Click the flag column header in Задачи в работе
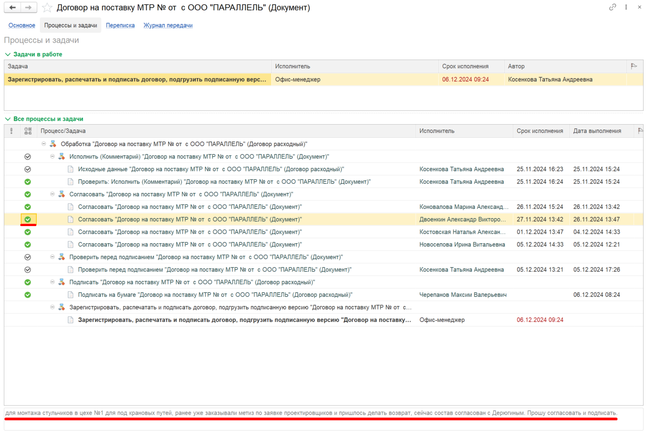The height and width of the screenshot is (436, 648). [634, 66]
